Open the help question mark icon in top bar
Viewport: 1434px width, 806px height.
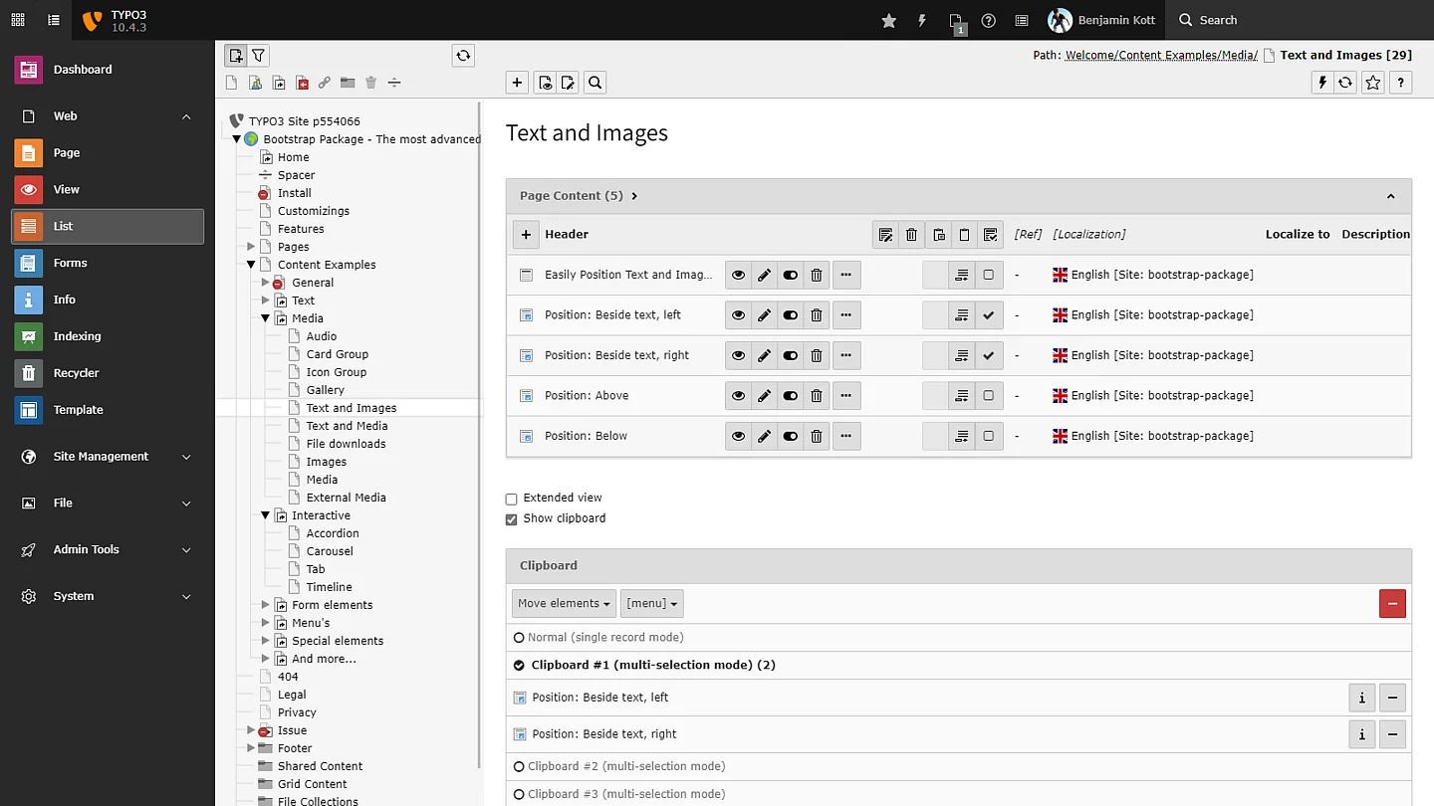(988, 20)
